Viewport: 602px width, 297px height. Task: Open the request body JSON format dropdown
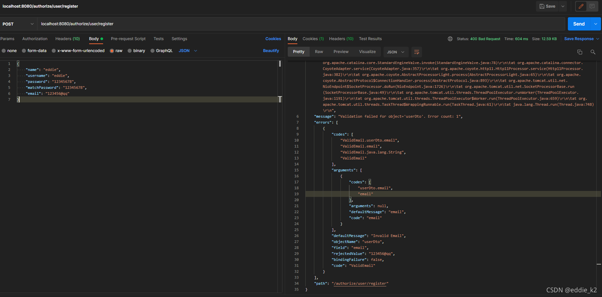(x=188, y=51)
